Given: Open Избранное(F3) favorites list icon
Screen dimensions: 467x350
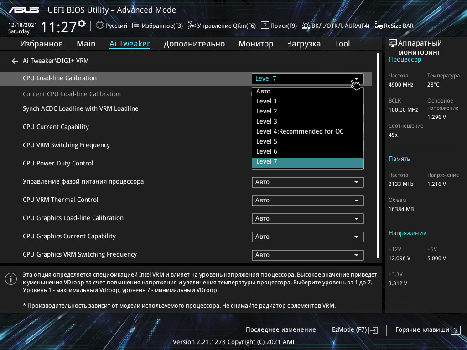Looking at the screenshot, I should 136,26.
